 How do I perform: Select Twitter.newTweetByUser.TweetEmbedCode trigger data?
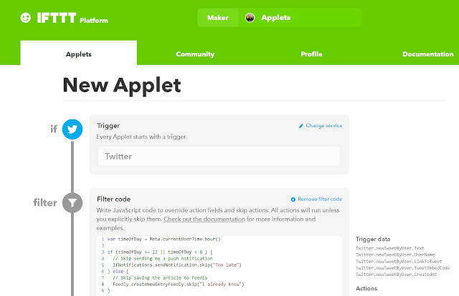click(x=403, y=268)
